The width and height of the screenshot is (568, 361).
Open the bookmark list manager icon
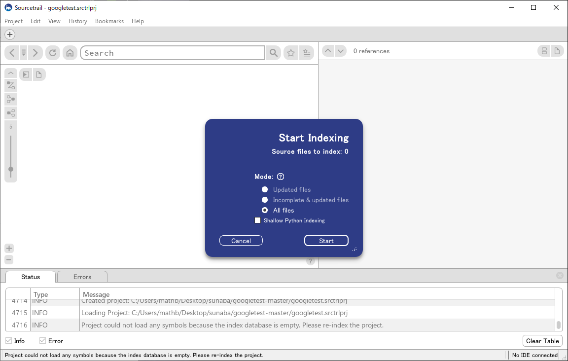[307, 53]
